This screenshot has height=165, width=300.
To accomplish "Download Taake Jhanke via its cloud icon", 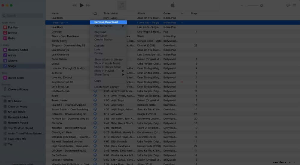I will [95, 100].
